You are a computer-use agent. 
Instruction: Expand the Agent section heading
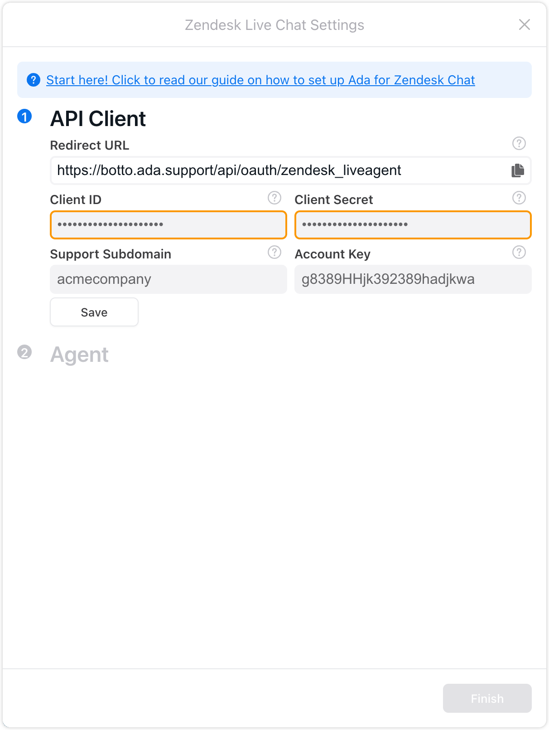click(79, 355)
